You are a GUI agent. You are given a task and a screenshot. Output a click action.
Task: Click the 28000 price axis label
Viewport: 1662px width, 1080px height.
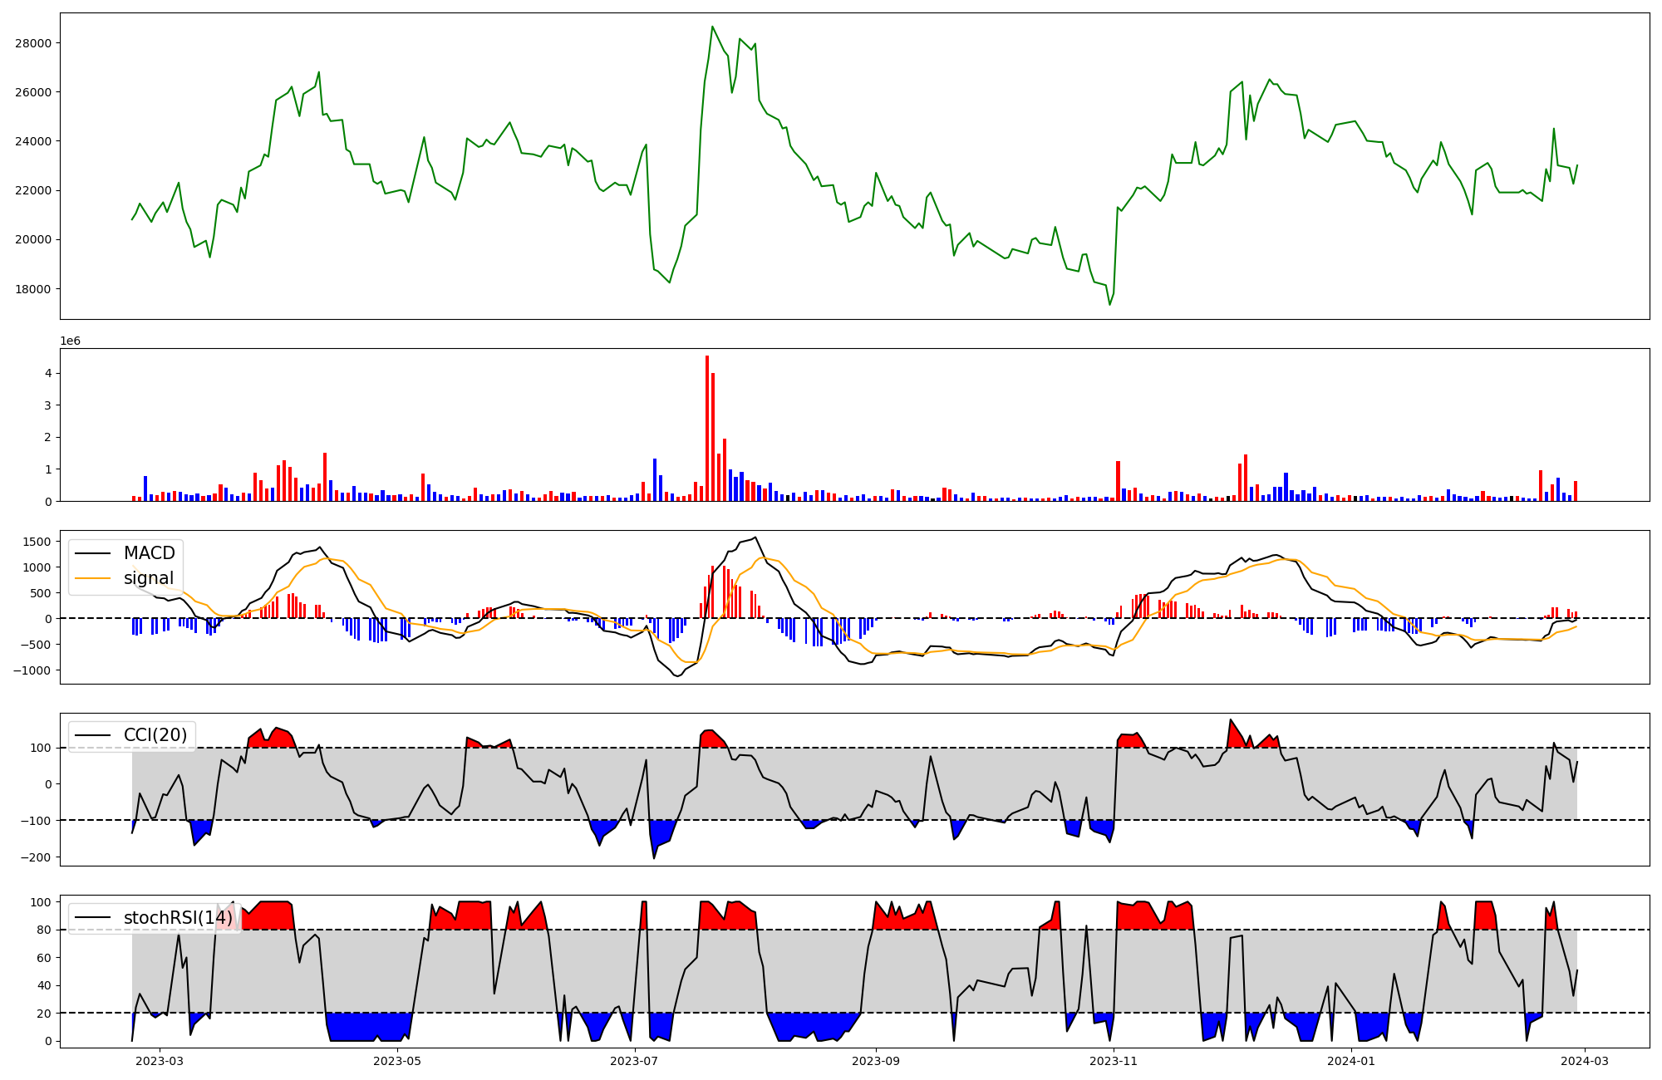[33, 43]
